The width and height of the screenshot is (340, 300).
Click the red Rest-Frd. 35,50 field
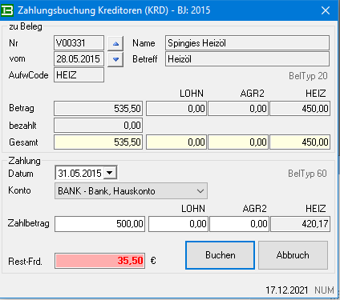(x=99, y=261)
